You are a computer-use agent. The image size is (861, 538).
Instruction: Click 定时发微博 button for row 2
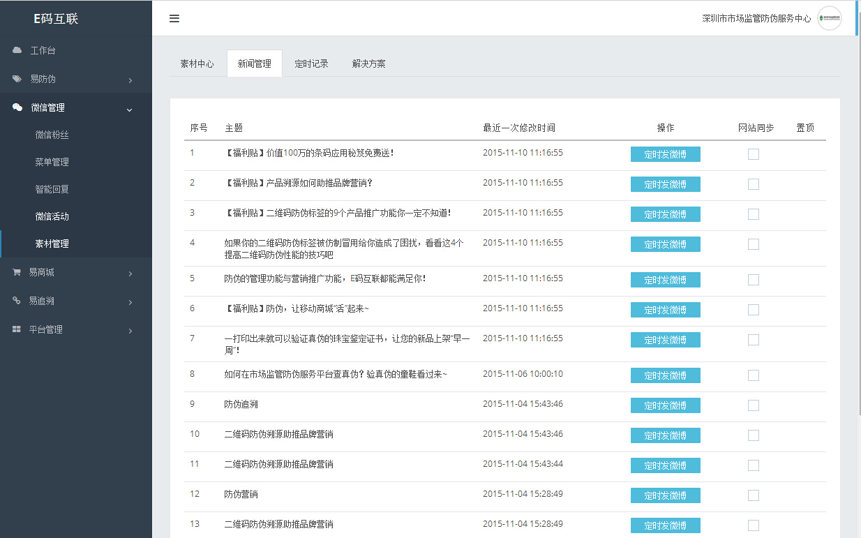(665, 184)
